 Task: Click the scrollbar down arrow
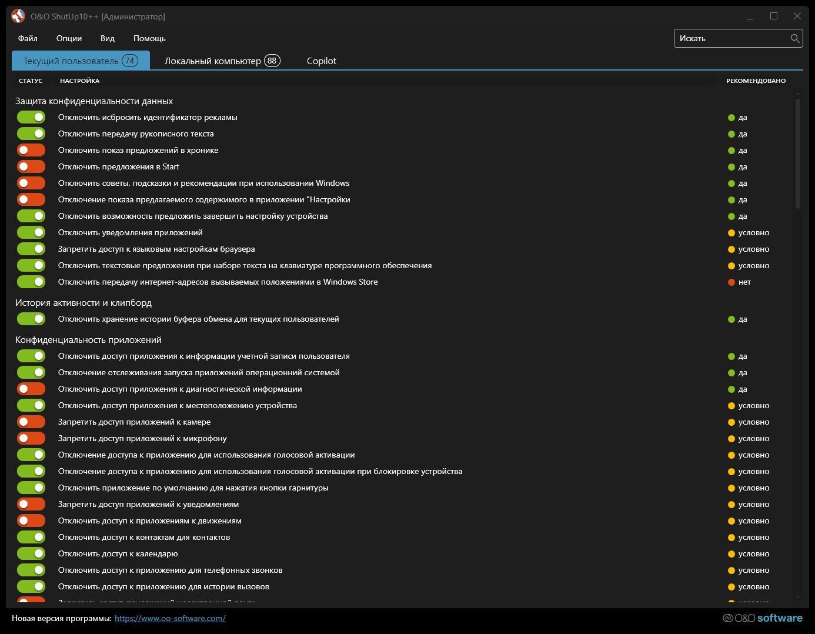[x=798, y=596]
